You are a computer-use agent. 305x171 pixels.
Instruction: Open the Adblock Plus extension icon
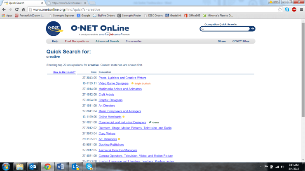click(294, 9)
